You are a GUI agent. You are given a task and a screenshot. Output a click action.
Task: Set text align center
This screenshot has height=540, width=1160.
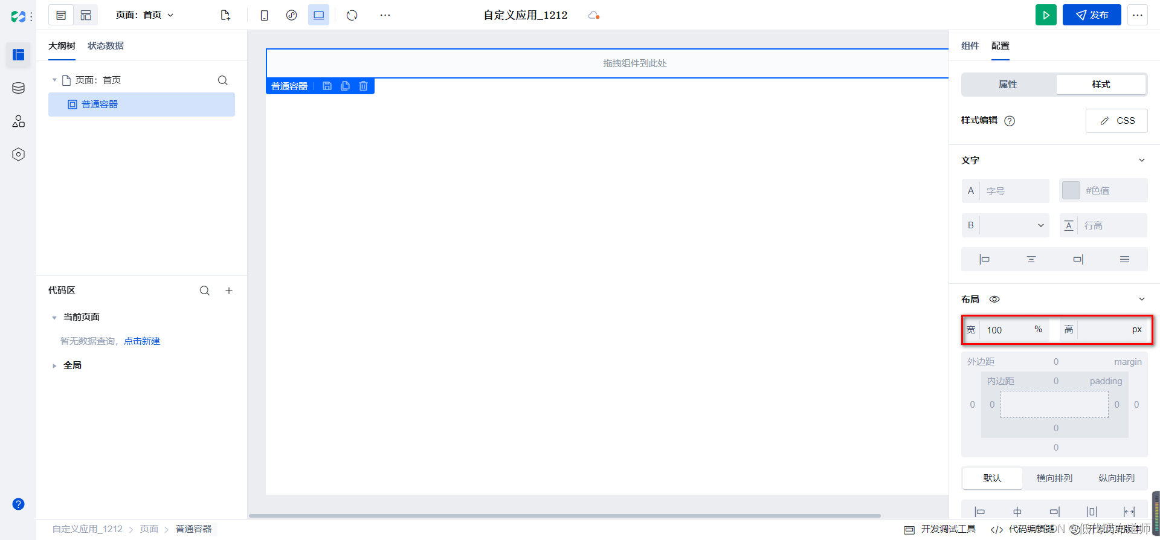pyautogui.click(x=1031, y=259)
